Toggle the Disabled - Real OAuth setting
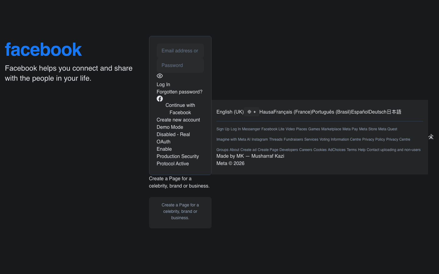The image size is (439, 274). (173, 138)
